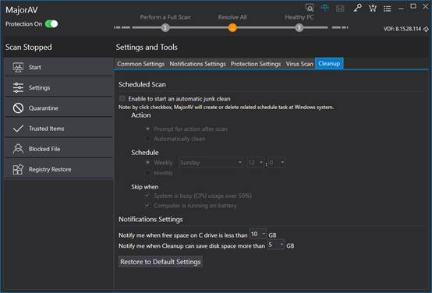Click the Resolve All step marker

coord(232,27)
